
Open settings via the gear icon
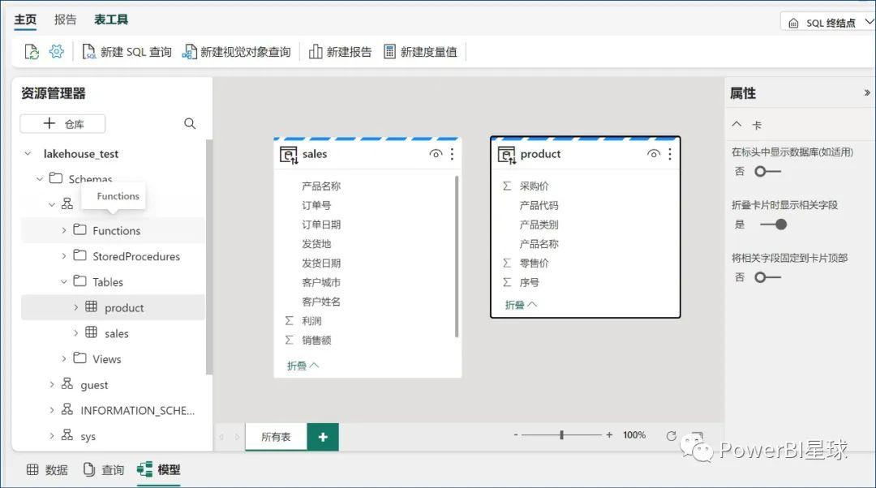click(x=56, y=51)
